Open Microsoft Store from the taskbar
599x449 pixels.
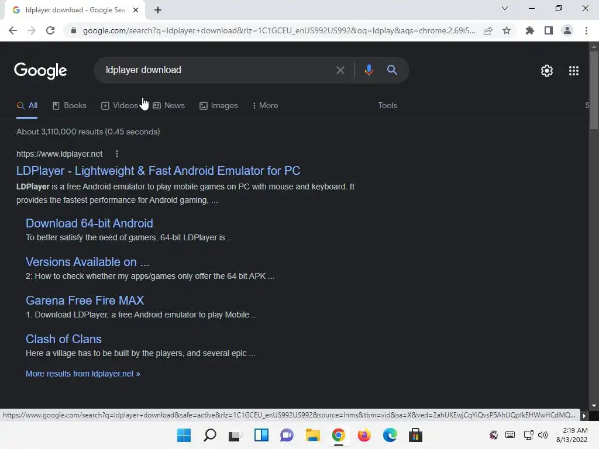click(416, 435)
